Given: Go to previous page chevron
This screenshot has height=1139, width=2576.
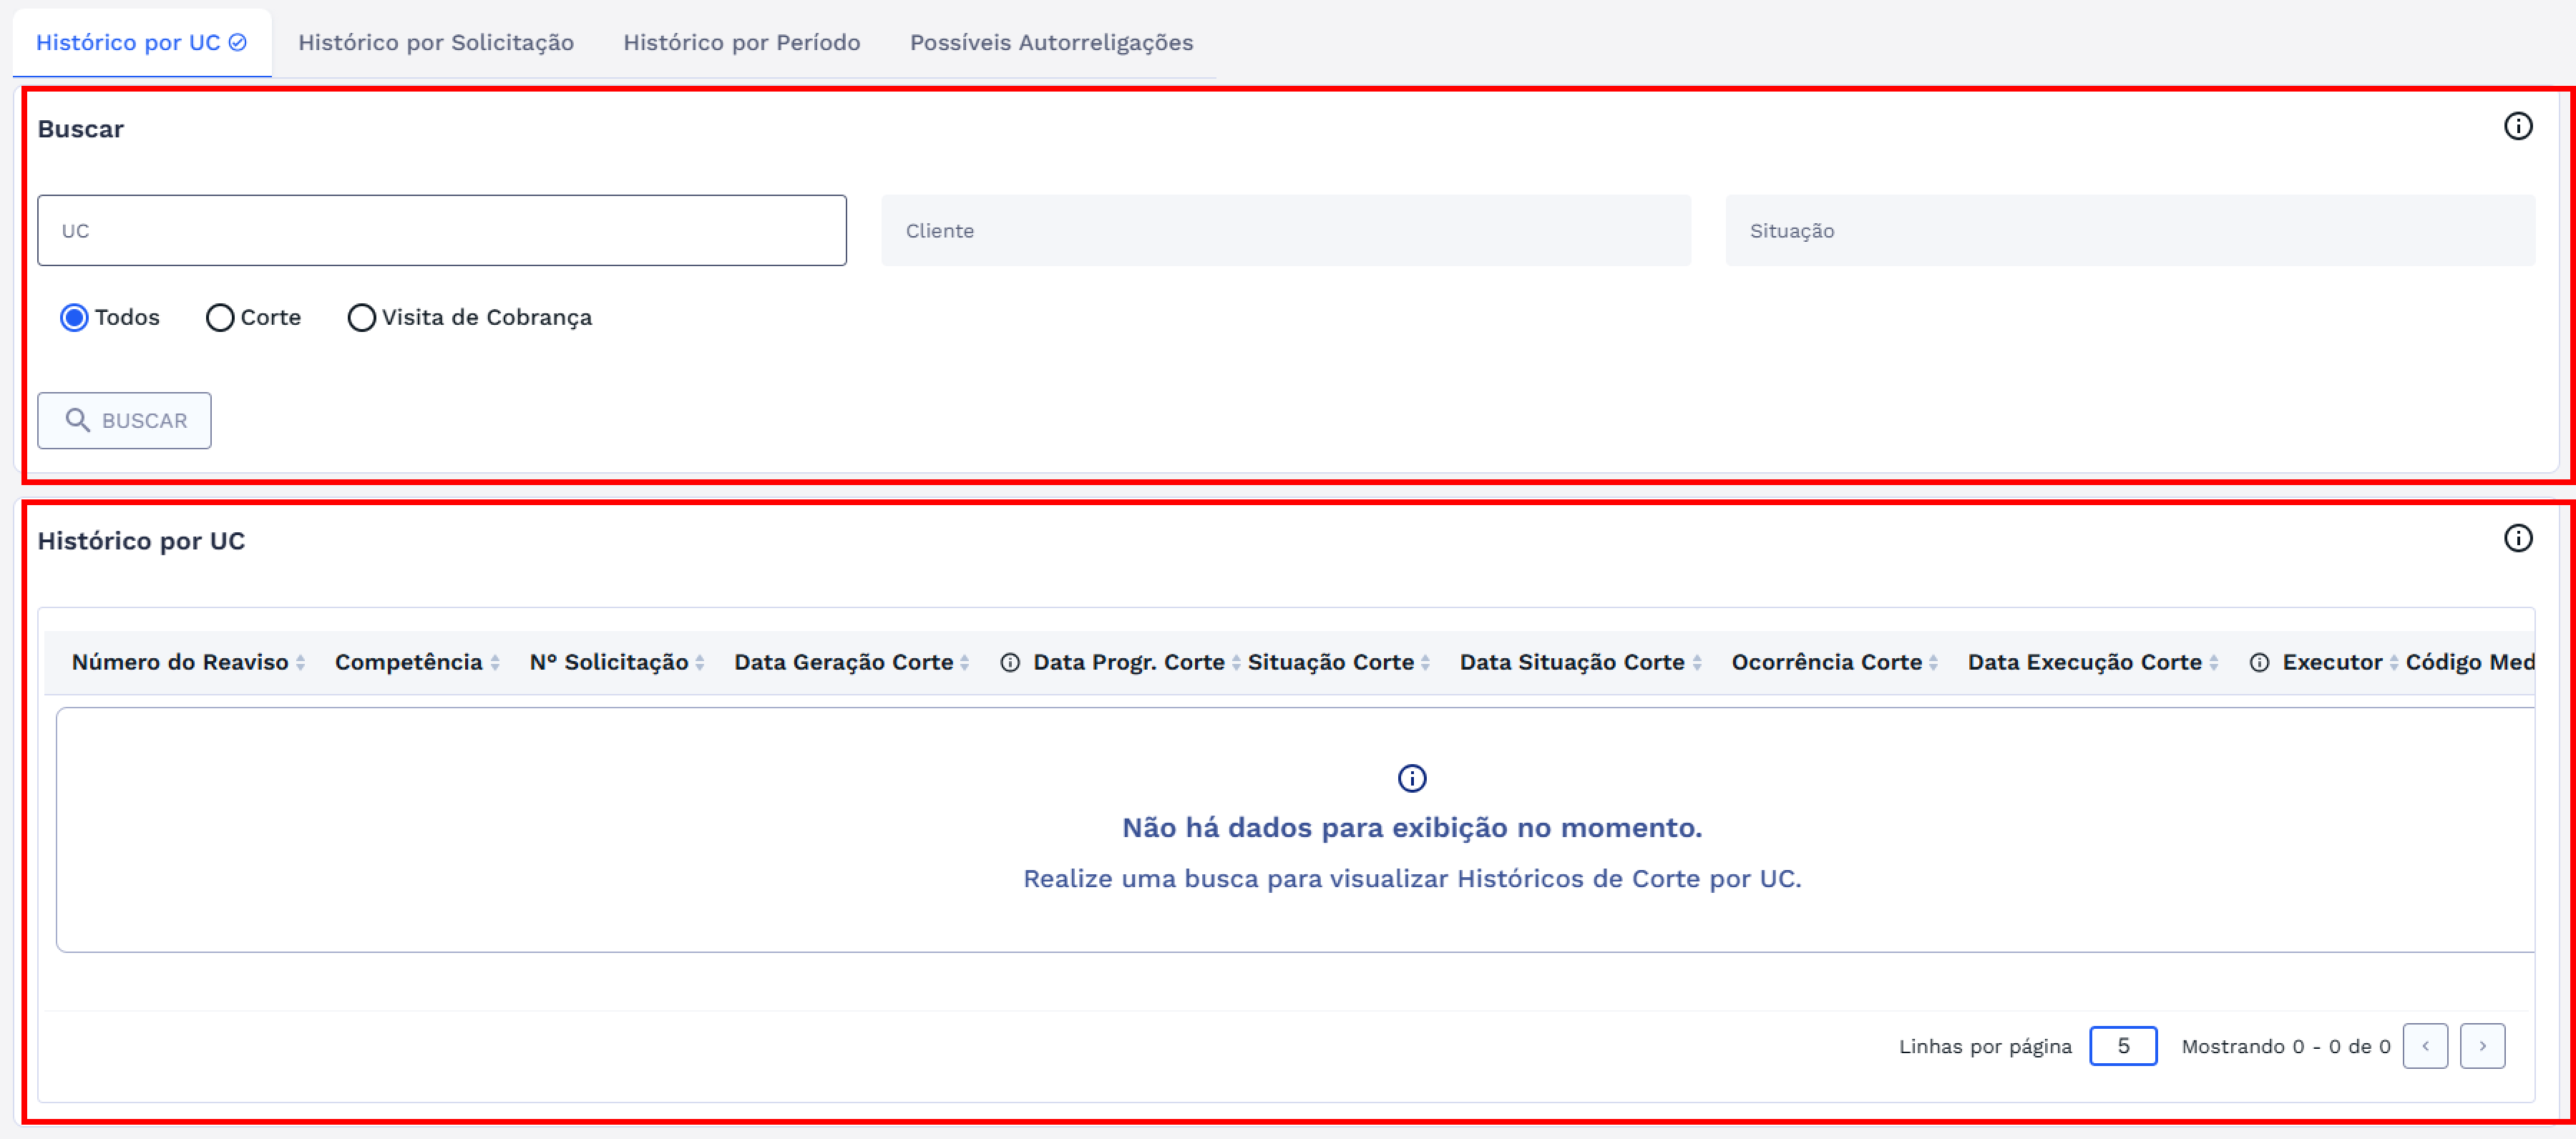Looking at the screenshot, I should coord(2425,1046).
